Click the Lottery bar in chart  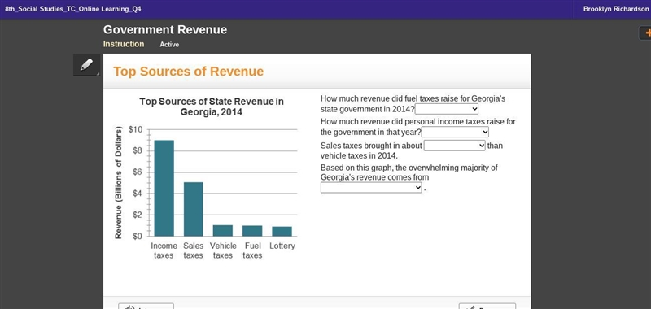coord(282,232)
